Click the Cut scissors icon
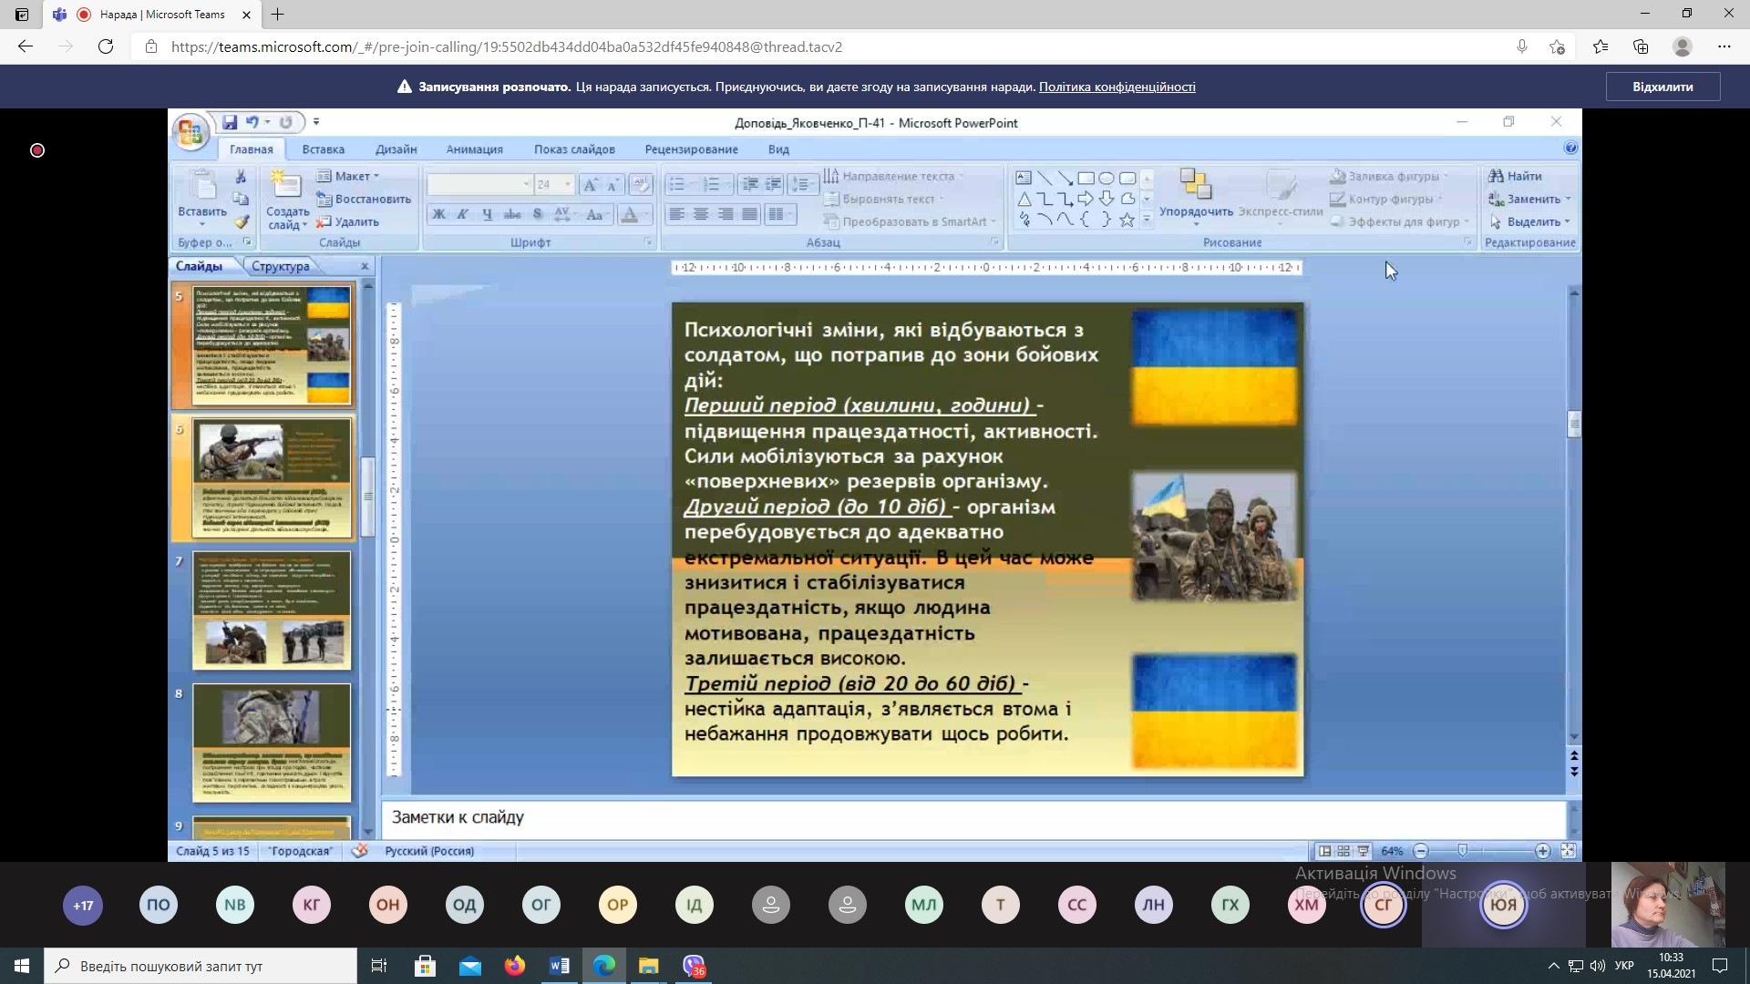 (241, 177)
